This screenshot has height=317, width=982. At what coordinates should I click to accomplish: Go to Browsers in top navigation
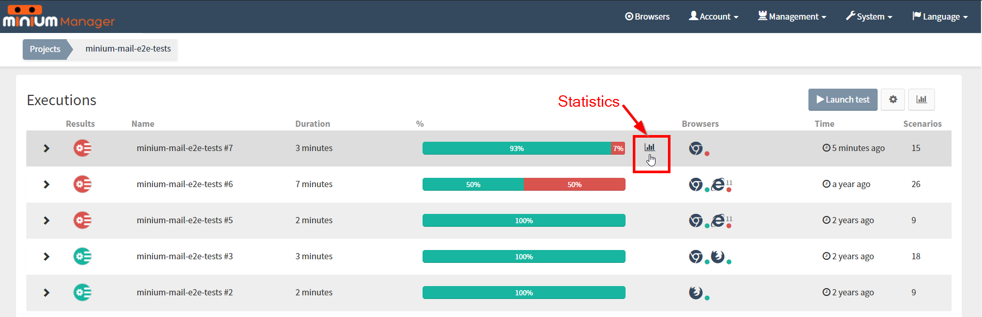pos(647,16)
